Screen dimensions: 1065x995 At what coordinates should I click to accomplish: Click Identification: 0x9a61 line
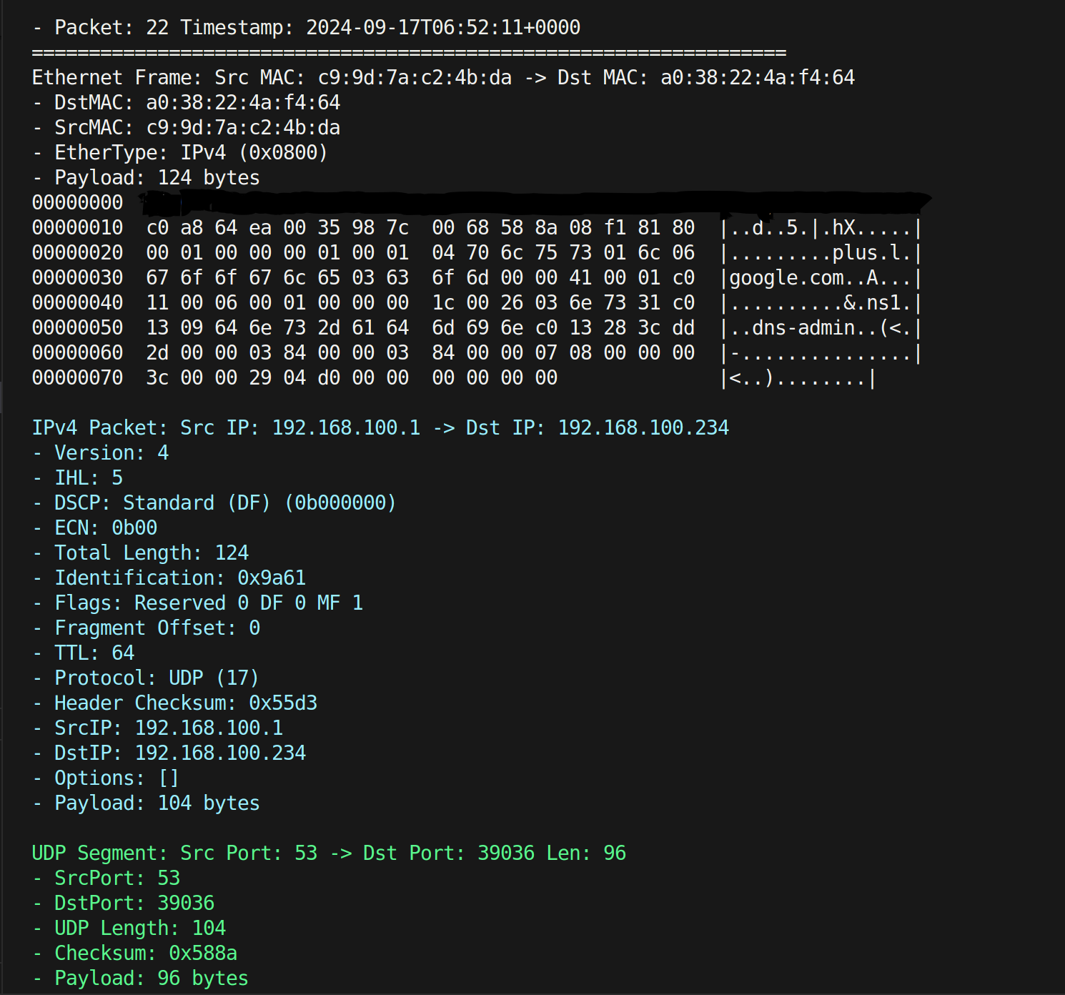pyautogui.click(x=169, y=578)
